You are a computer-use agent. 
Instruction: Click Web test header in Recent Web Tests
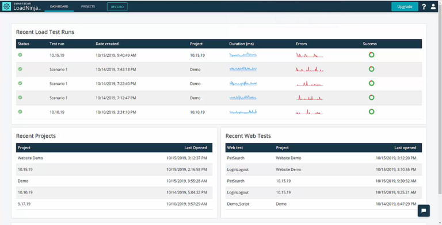click(x=235, y=148)
